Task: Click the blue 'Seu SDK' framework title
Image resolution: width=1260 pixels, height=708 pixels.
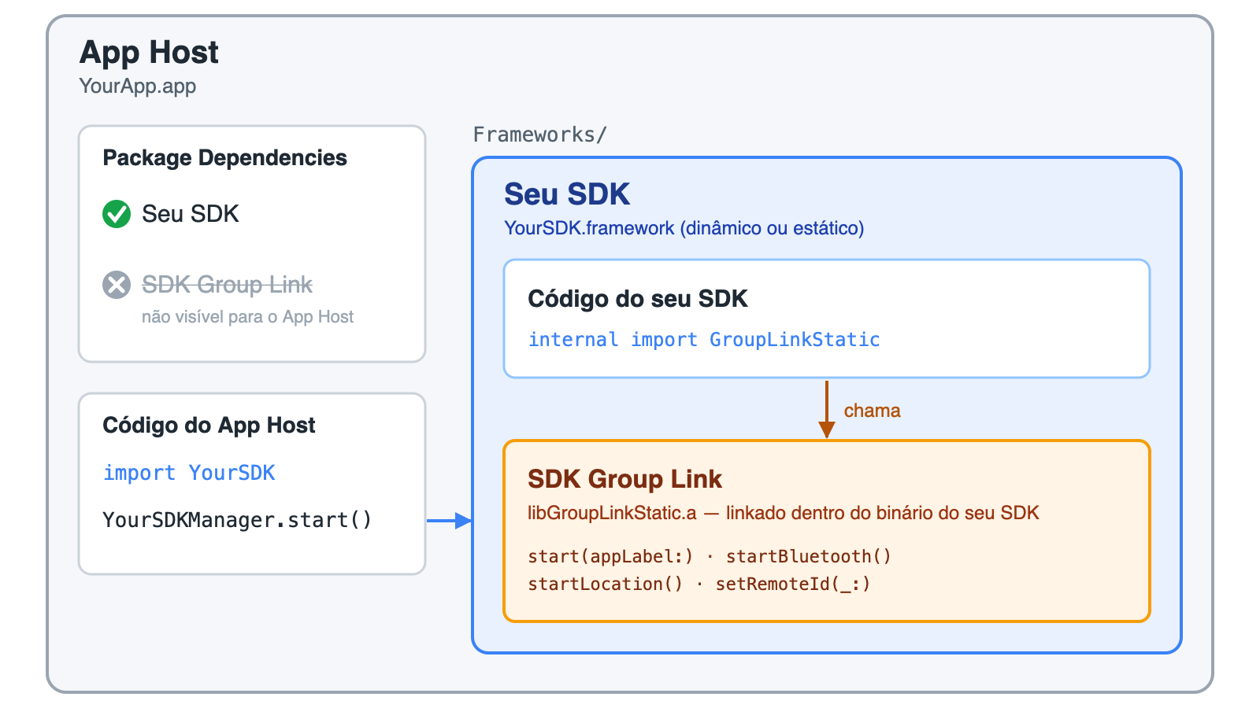Action: (567, 194)
